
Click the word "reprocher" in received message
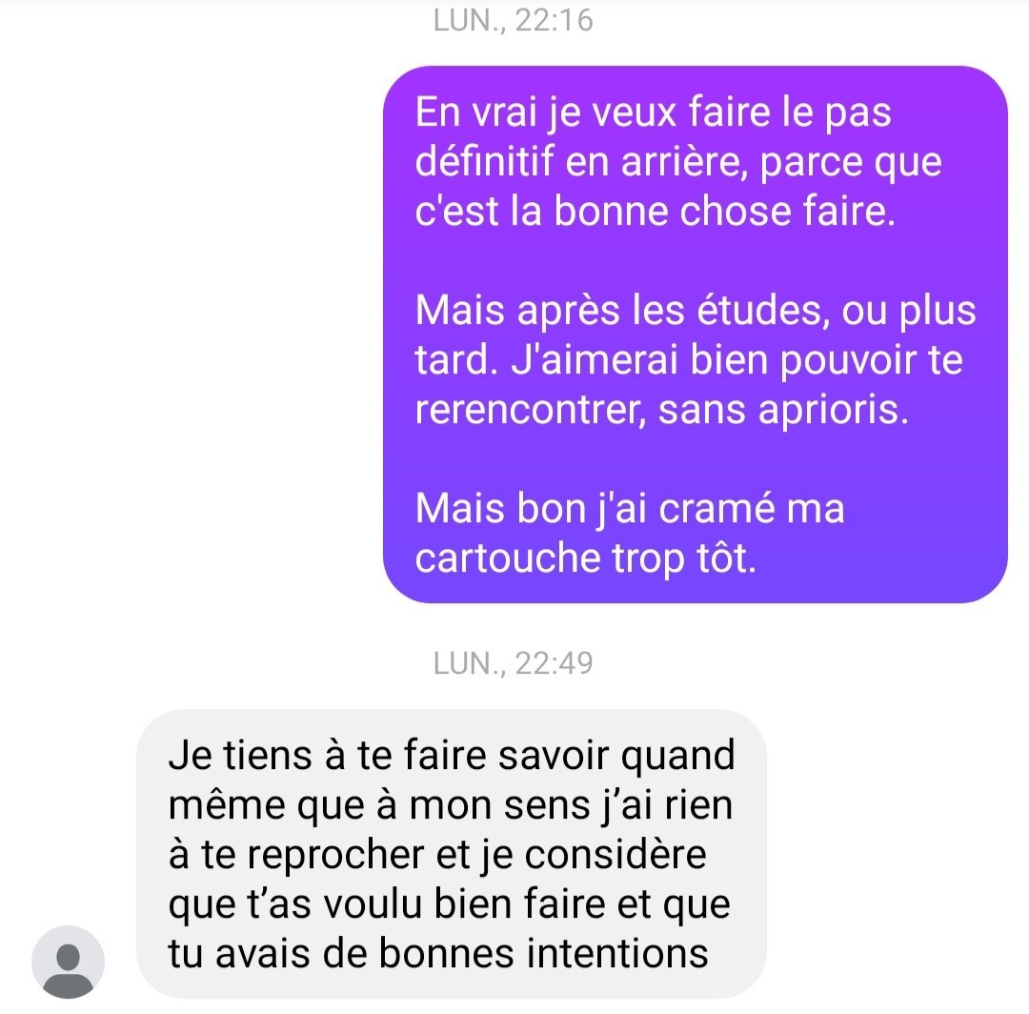pos(335,856)
